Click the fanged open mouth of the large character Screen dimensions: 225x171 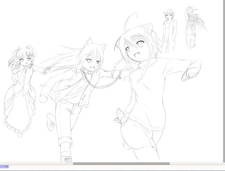[136, 54]
